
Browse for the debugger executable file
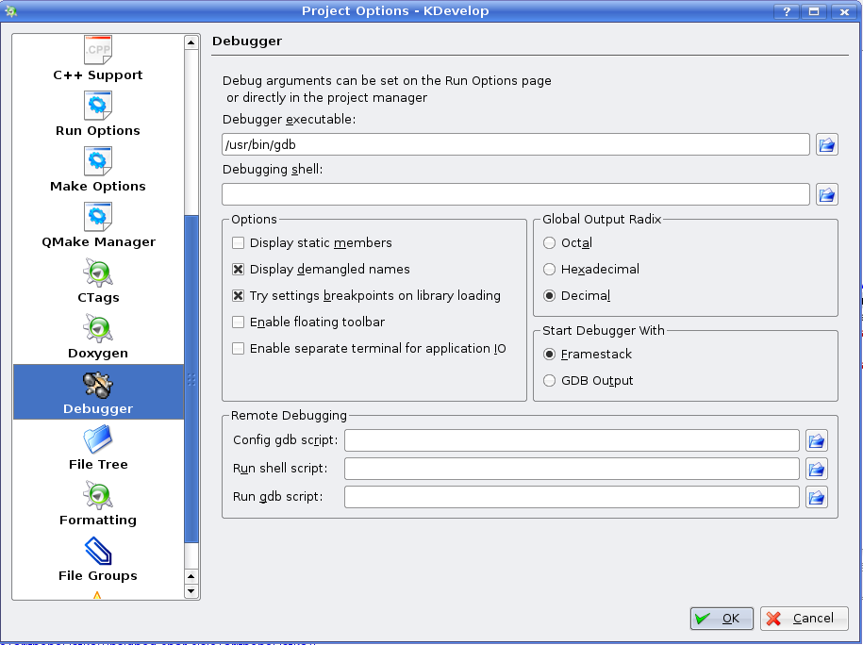pos(827,144)
